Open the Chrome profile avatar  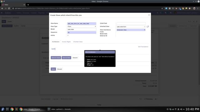point(194,8)
